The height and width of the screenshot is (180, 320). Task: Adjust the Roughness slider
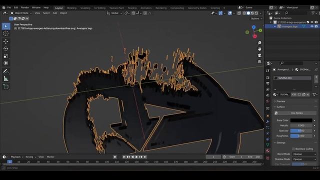[301, 135]
